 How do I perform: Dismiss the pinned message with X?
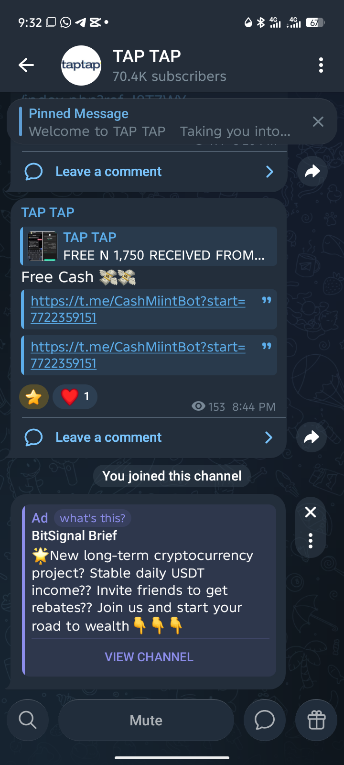(x=318, y=122)
